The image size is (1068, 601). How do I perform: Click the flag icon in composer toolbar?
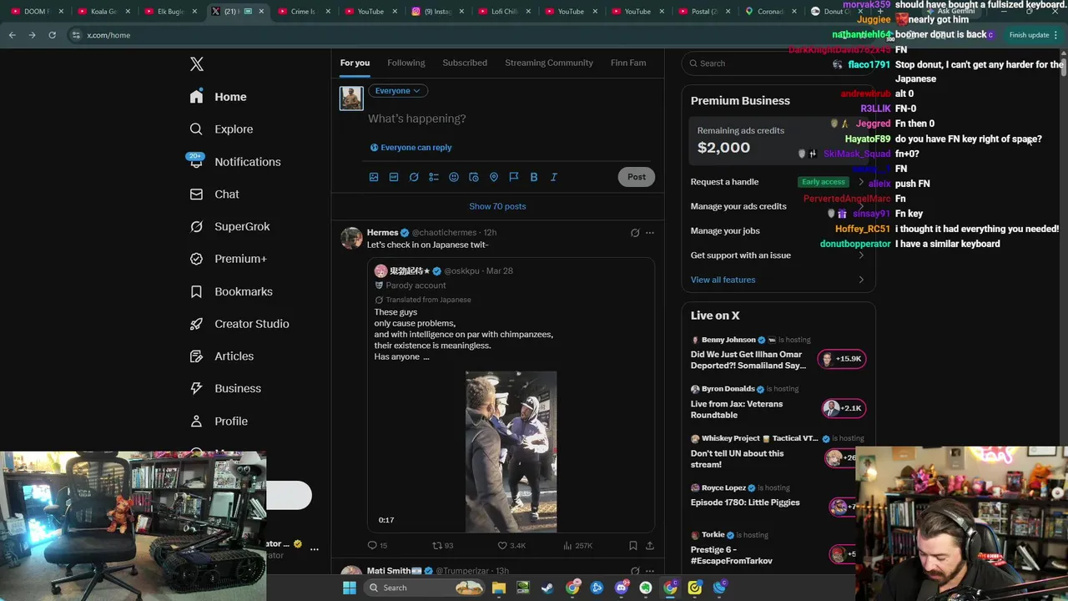[514, 177]
